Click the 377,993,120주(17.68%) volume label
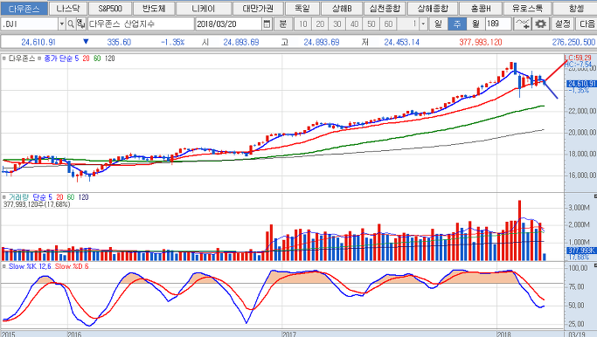The height and width of the screenshot is (337, 597). click(x=37, y=204)
